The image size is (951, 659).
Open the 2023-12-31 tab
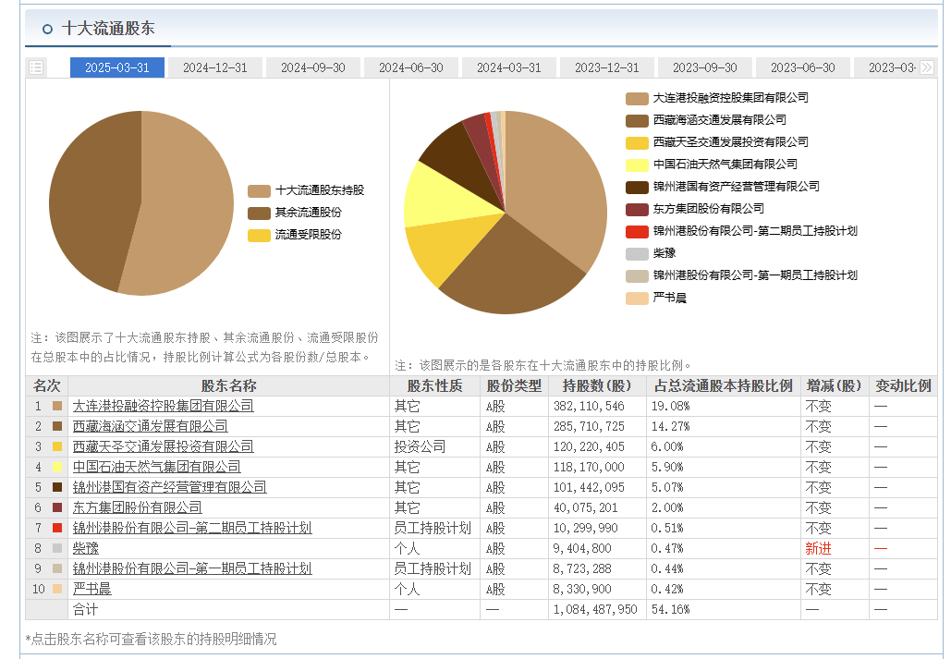click(607, 67)
